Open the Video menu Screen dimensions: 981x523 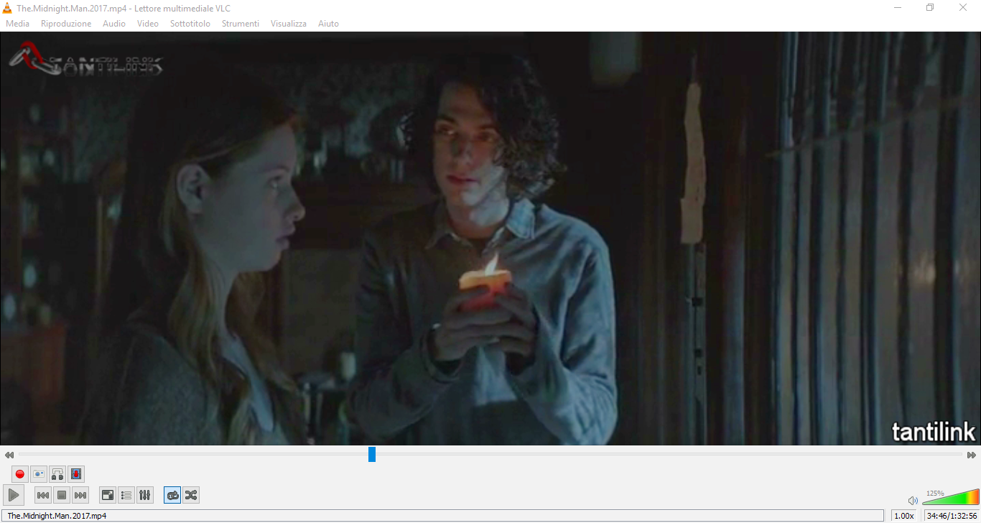point(148,24)
